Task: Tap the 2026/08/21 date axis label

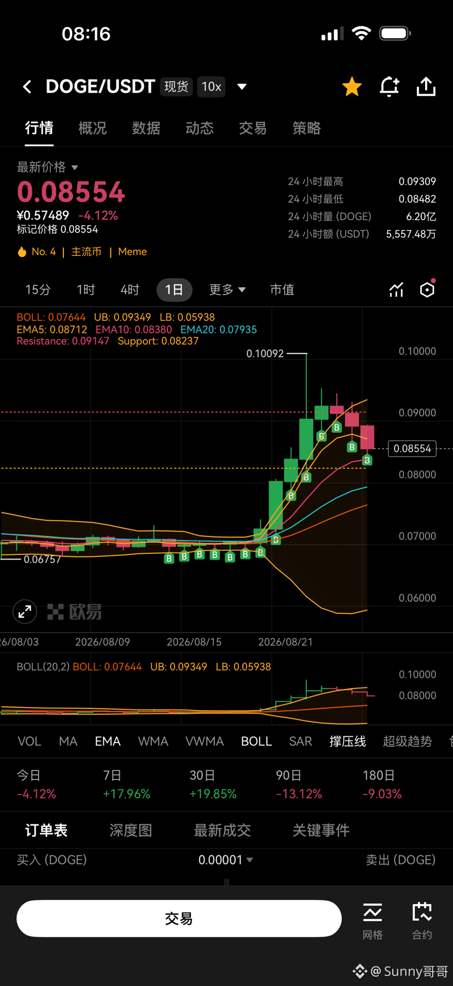Action: point(286,642)
